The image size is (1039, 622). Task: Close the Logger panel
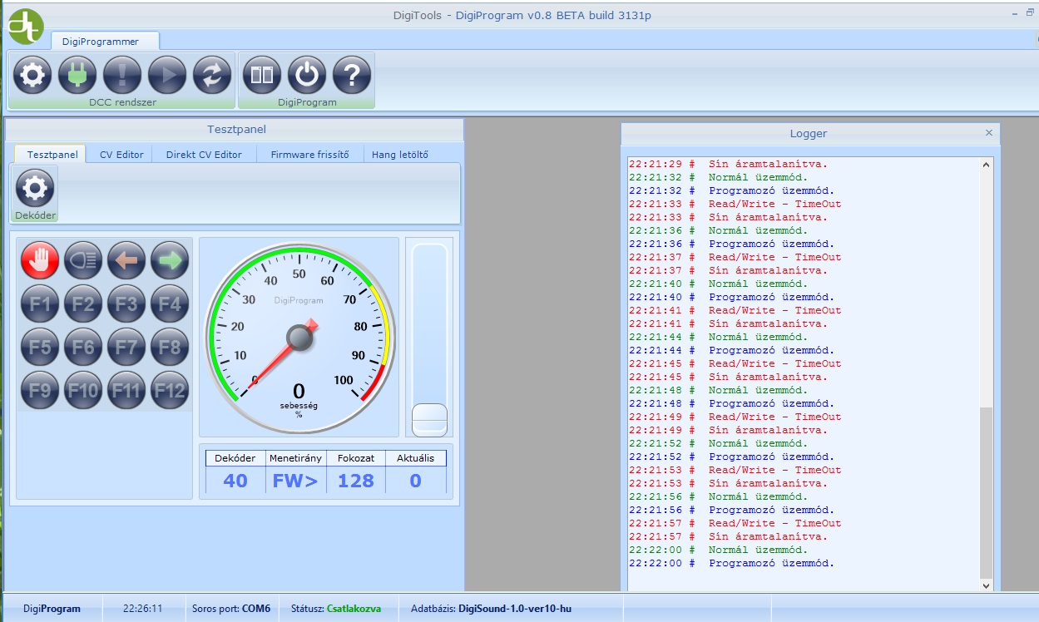click(989, 132)
